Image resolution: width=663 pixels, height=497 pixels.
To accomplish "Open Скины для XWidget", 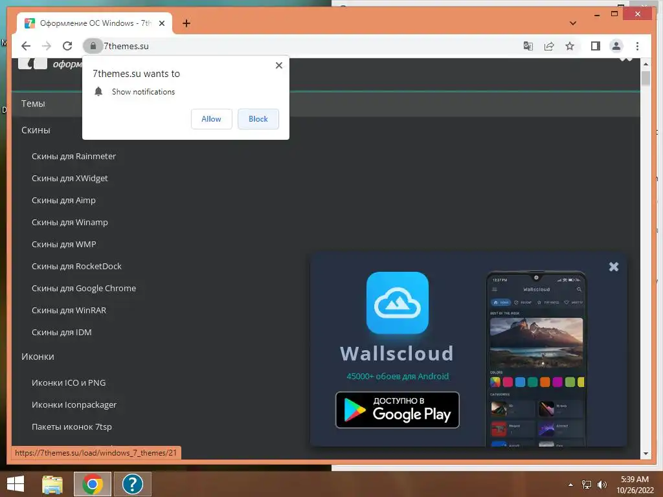I will point(70,179).
